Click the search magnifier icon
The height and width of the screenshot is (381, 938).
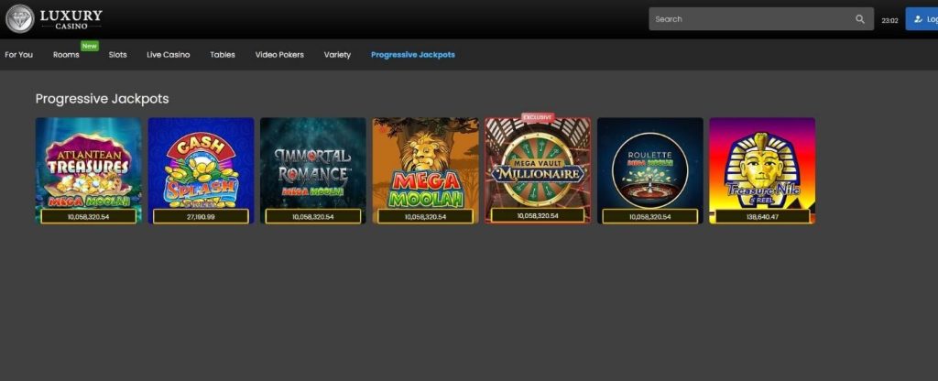point(859,19)
